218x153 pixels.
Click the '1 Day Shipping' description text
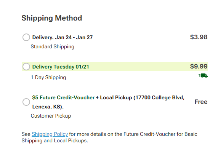[48, 78]
